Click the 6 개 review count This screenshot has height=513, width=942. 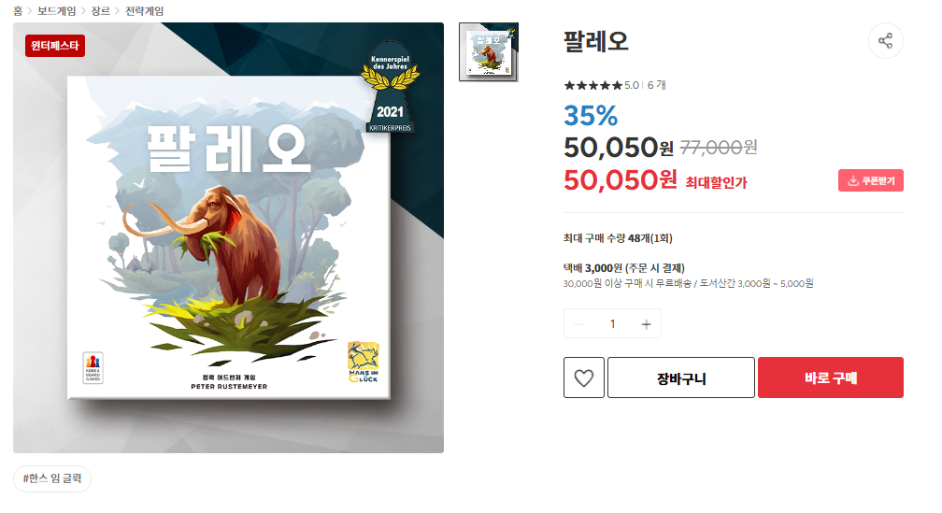[656, 85]
